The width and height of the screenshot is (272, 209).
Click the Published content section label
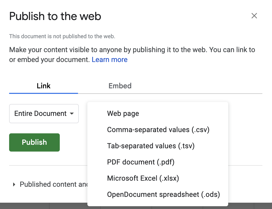click(x=53, y=184)
